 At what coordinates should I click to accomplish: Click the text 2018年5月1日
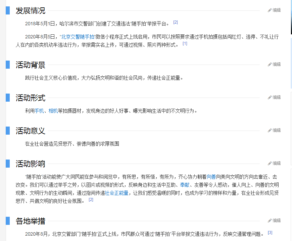[40, 24]
